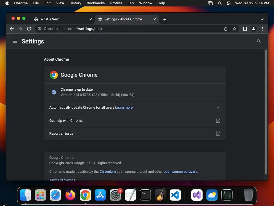Open the open source software link
274x206 pixels.
click(180, 171)
